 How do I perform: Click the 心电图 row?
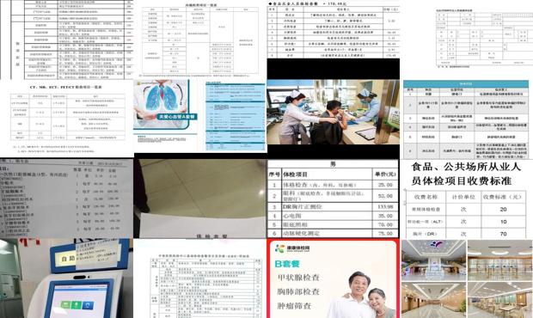(x=333, y=216)
